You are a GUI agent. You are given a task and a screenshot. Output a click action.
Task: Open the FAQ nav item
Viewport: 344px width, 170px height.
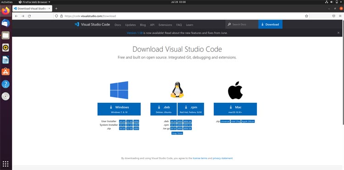coord(179,25)
